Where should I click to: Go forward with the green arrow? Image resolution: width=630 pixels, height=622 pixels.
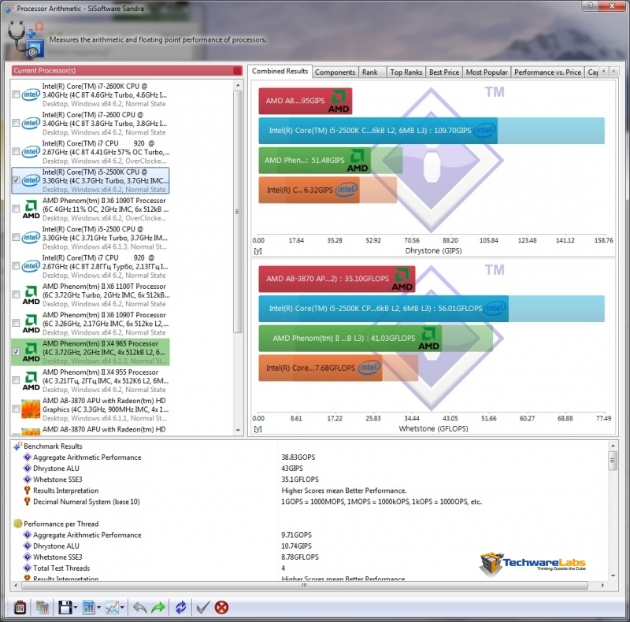[158, 607]
